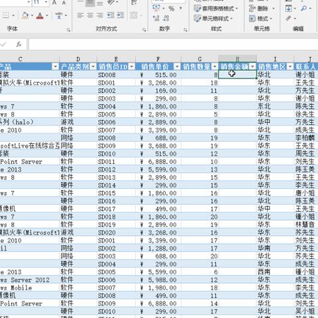The width and height of the screenshot is (318, 318).
Task: Select the price cell 169.00
Action: (x=158, y=91)
